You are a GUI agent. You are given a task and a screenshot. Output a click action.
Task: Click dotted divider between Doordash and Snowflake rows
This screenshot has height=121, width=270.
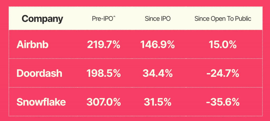click(x=136, y=87)
